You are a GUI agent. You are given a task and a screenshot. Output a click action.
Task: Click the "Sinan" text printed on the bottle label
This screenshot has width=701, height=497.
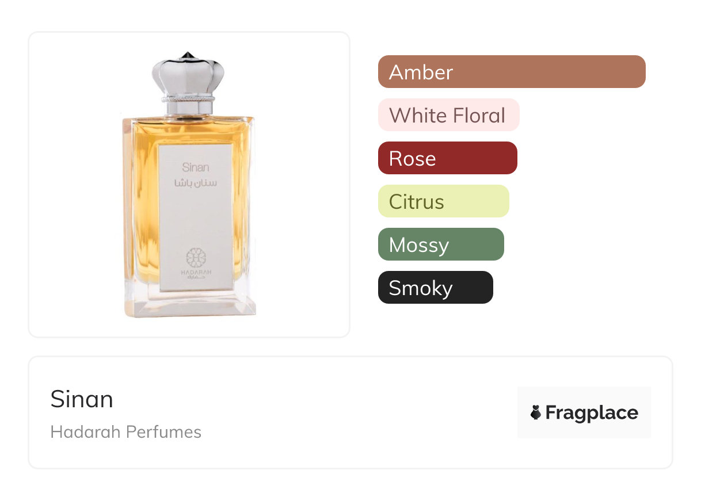pyautogui.click(x=196, y=167)
